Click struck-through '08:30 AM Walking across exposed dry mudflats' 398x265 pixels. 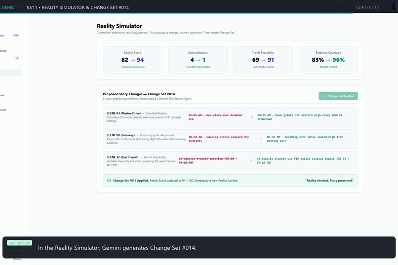click(219, 139)
